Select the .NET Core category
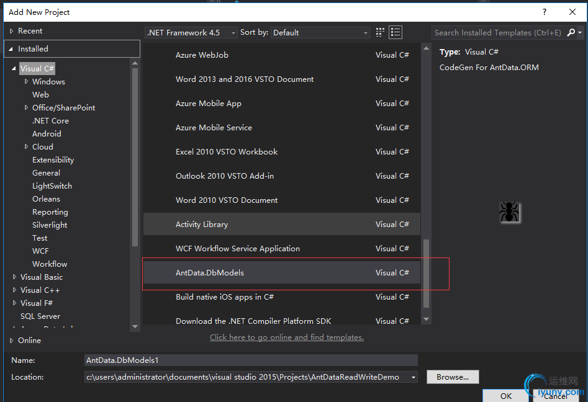The height and width of the screenshot is (402, 588). coord(51,120)
